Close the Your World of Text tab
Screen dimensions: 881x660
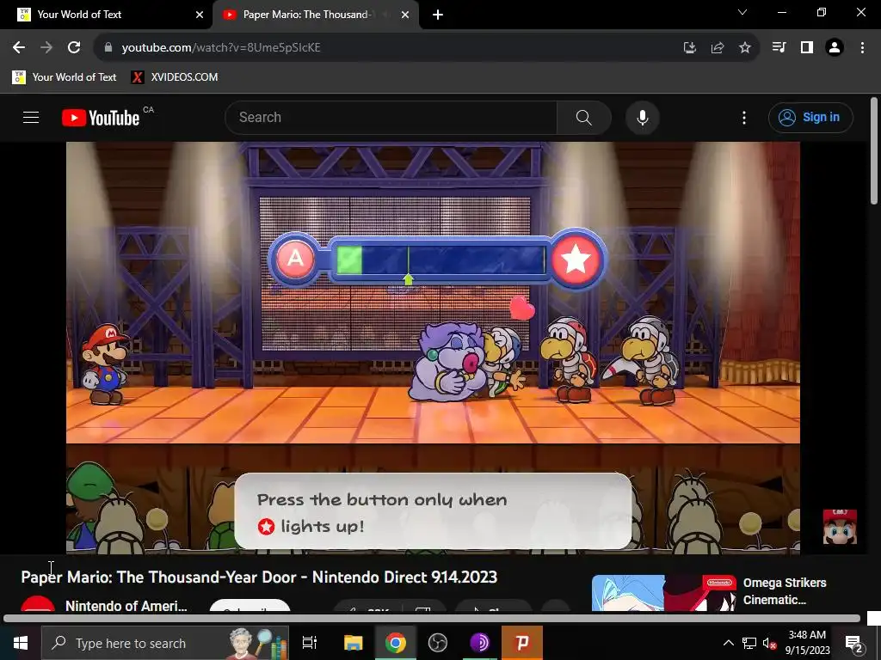(200, 15)
